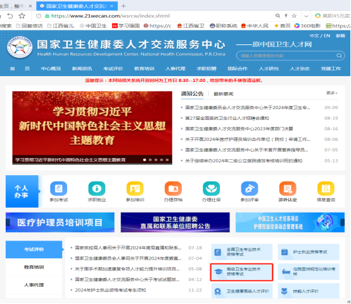Click the site logo emblem
Screen dimensions: 351x304
point(20,47)
